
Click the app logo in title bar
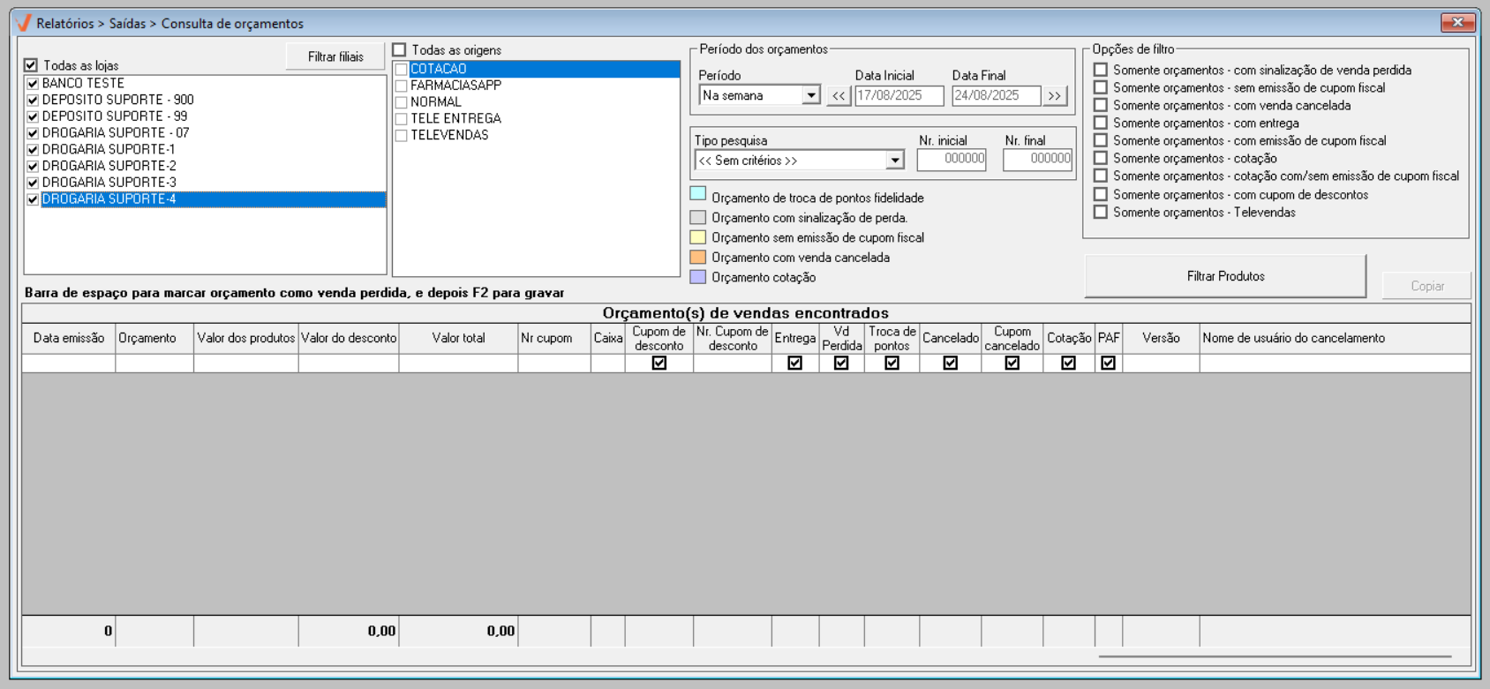(24, 23)
